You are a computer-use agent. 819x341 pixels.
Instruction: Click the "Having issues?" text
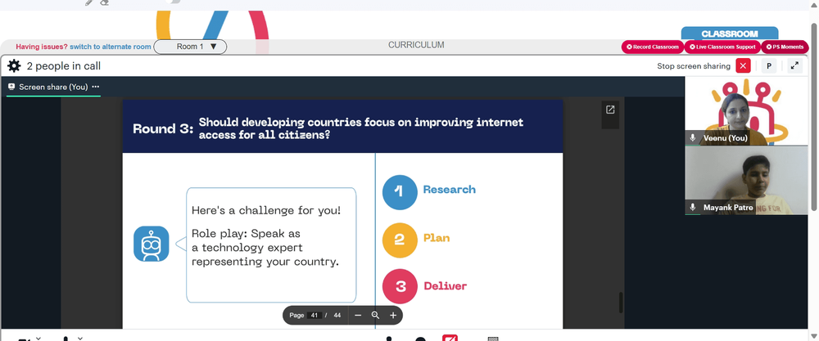coord(42,47)
